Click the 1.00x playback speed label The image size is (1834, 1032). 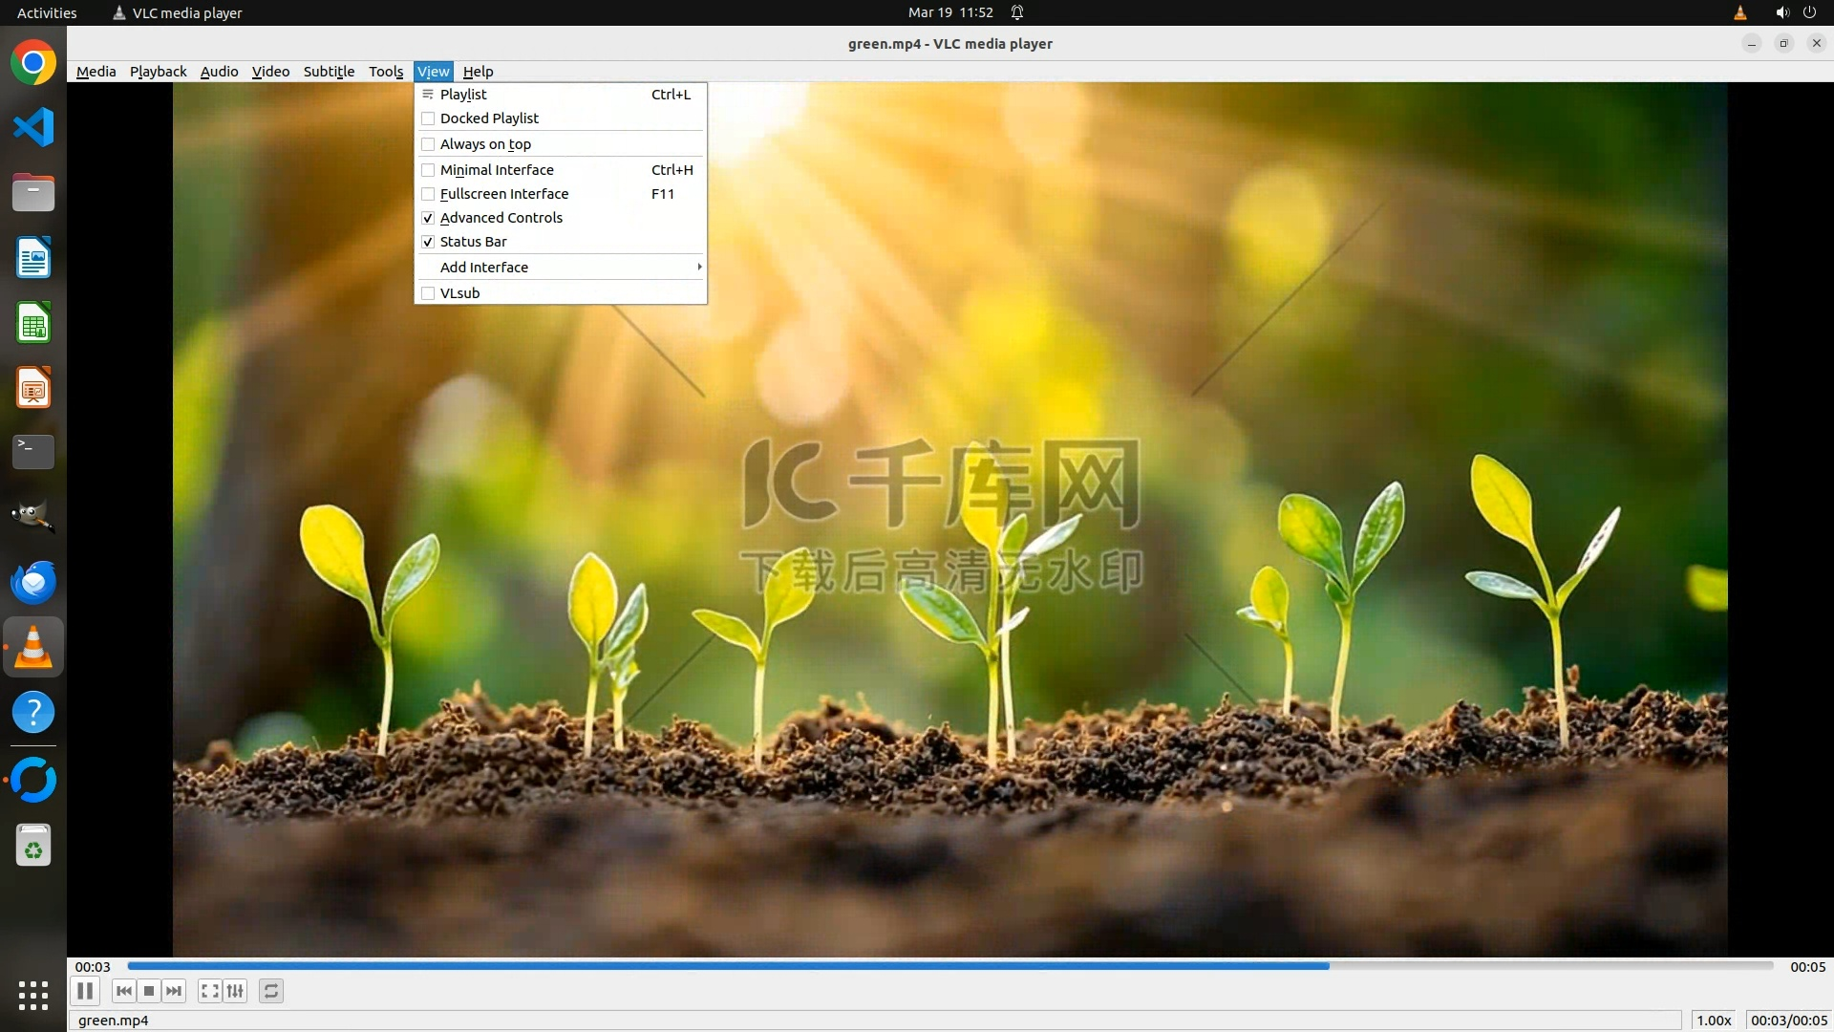click(1714, 1020)
